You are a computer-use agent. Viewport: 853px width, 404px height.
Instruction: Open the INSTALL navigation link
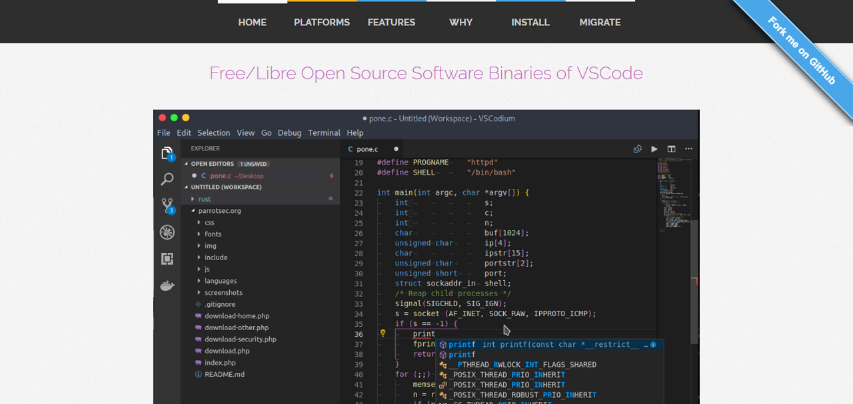530,22
